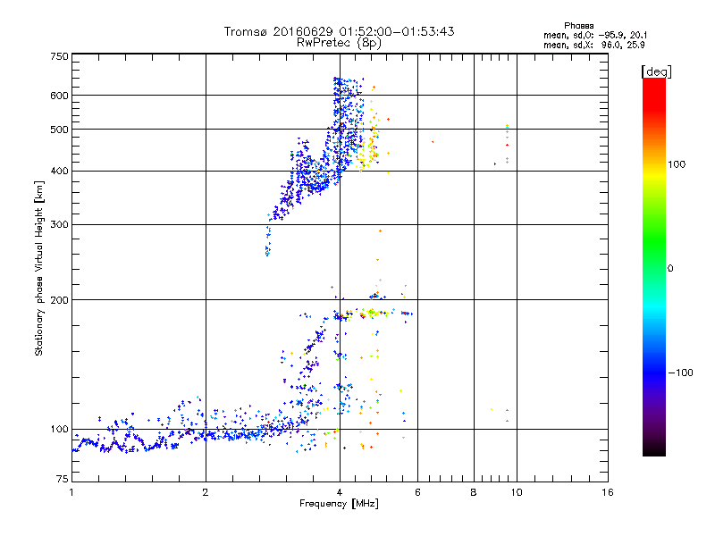Click the x-axis label '10'
The height and width of the screenshot is (536, 715).
(517, 492)
